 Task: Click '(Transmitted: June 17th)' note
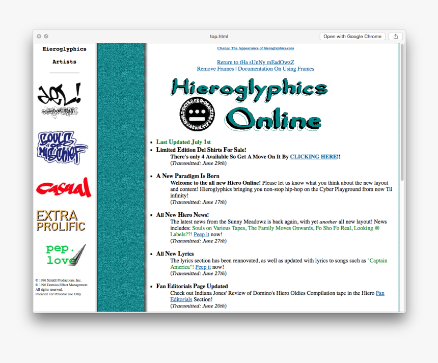(x=198, y=202)
